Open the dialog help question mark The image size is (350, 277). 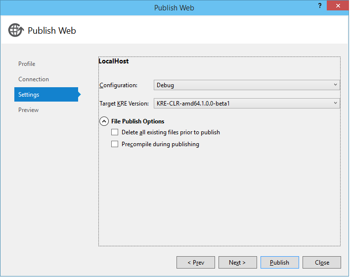pos(320,6)
